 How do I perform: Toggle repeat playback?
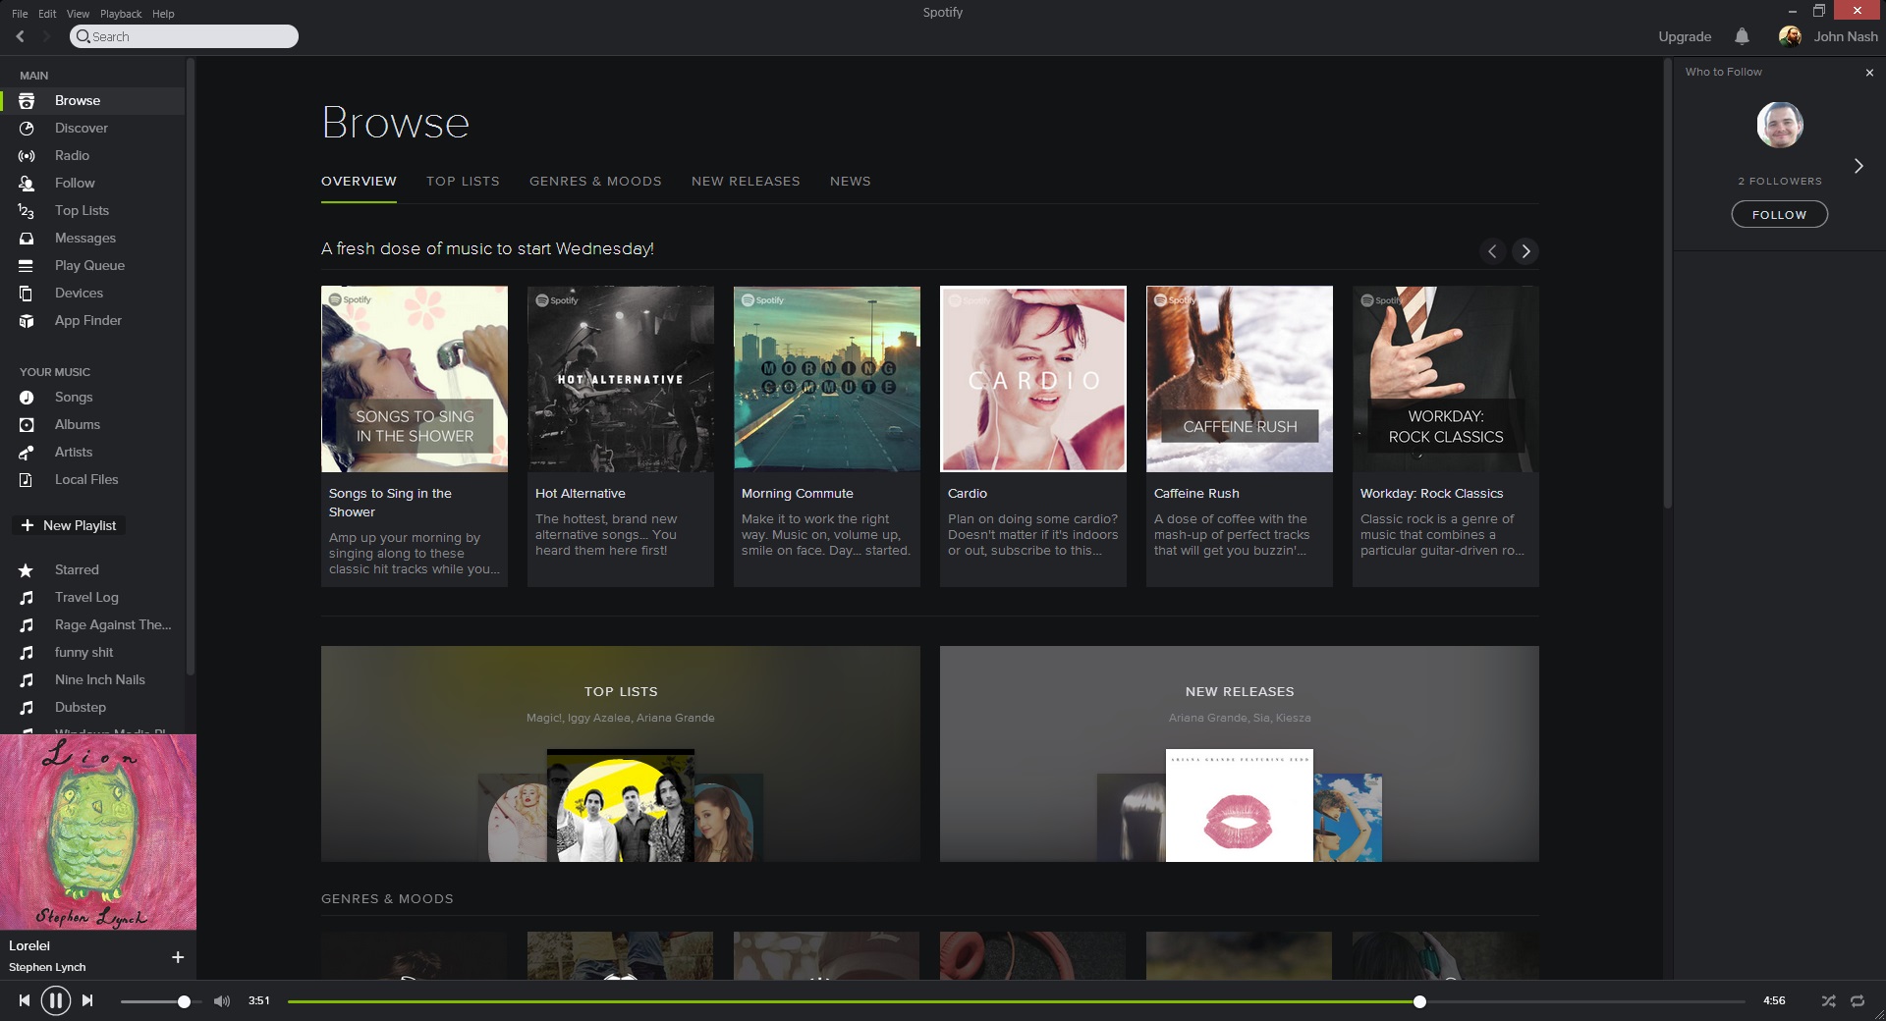point(1858,1001)
